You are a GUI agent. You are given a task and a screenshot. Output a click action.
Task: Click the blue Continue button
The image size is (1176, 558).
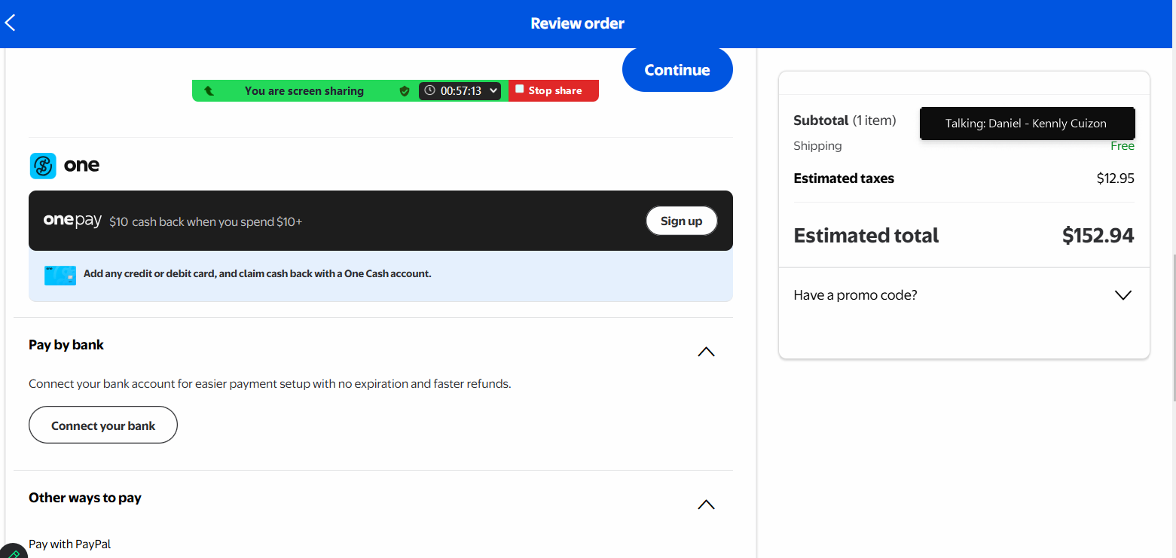(677, 70)
